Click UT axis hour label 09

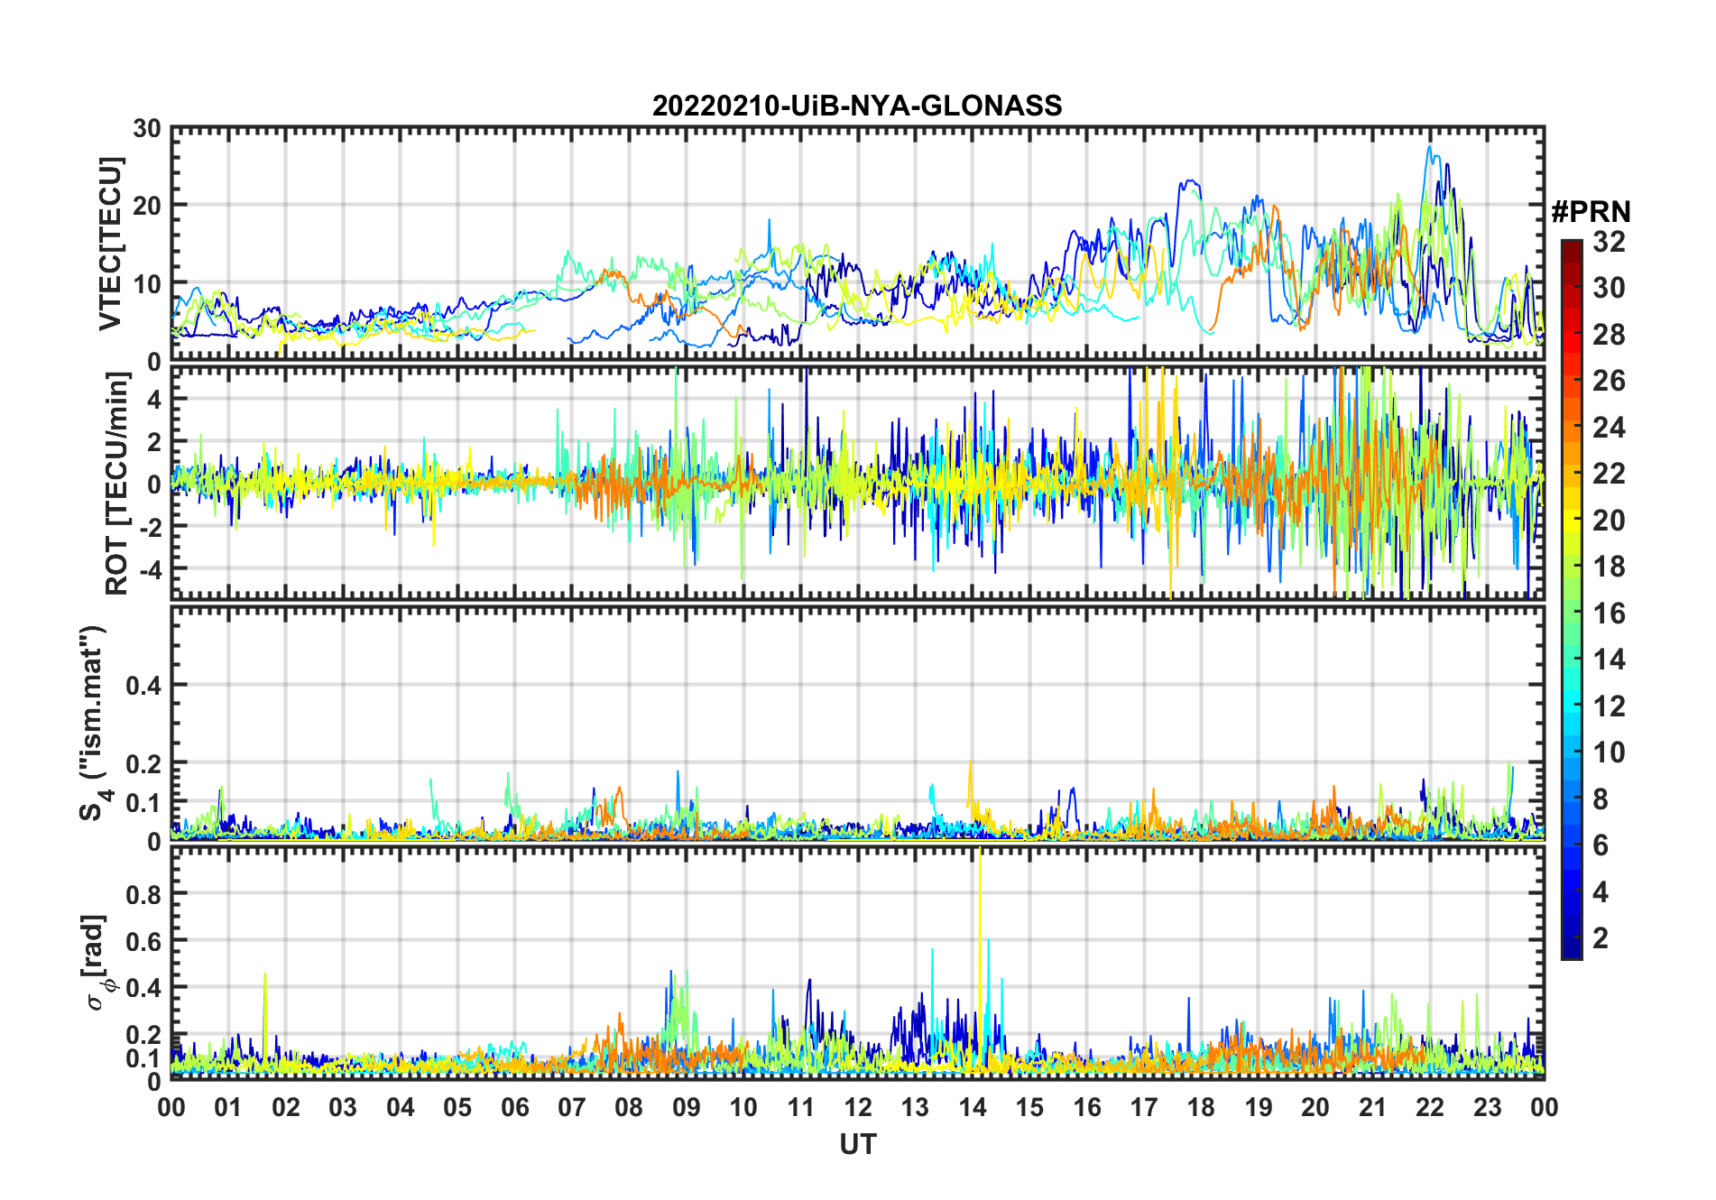pyautogui.click(x=687, y=1107)
